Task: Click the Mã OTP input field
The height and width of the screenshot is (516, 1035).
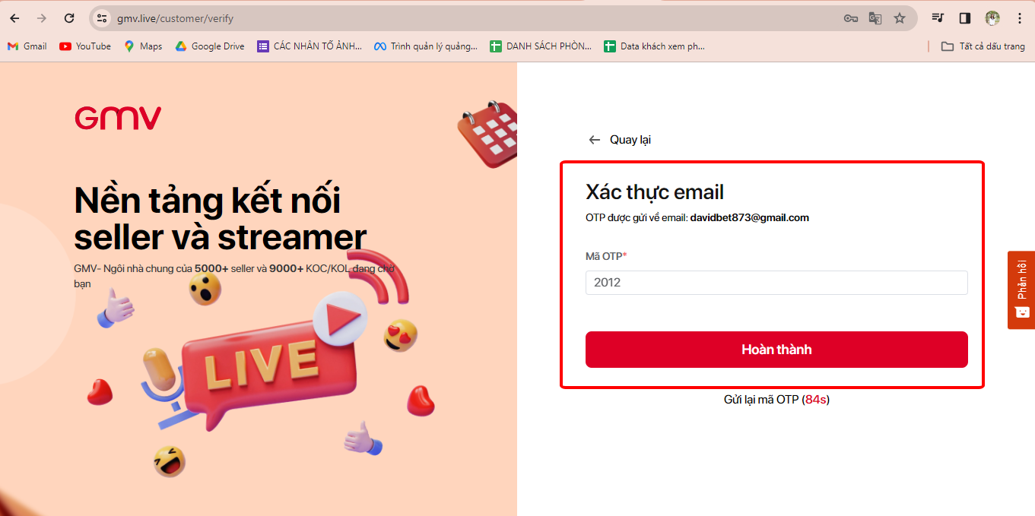Action: click(776, 283)
